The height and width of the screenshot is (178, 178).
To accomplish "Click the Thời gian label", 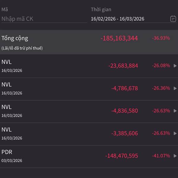I will (101, 9).
